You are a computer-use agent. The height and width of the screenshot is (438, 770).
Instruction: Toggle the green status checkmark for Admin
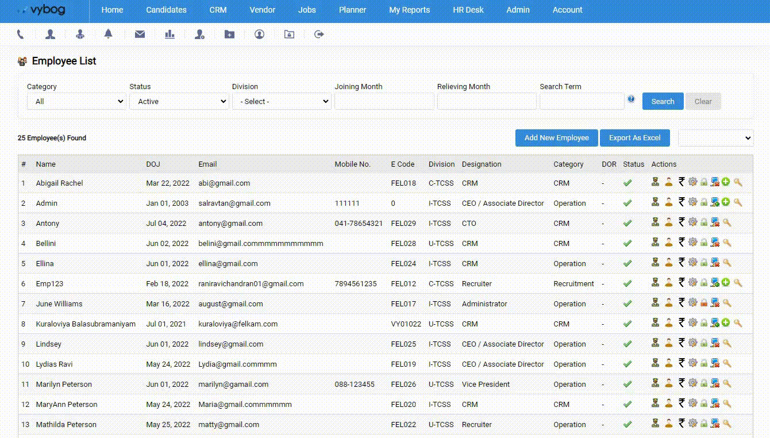627,203
